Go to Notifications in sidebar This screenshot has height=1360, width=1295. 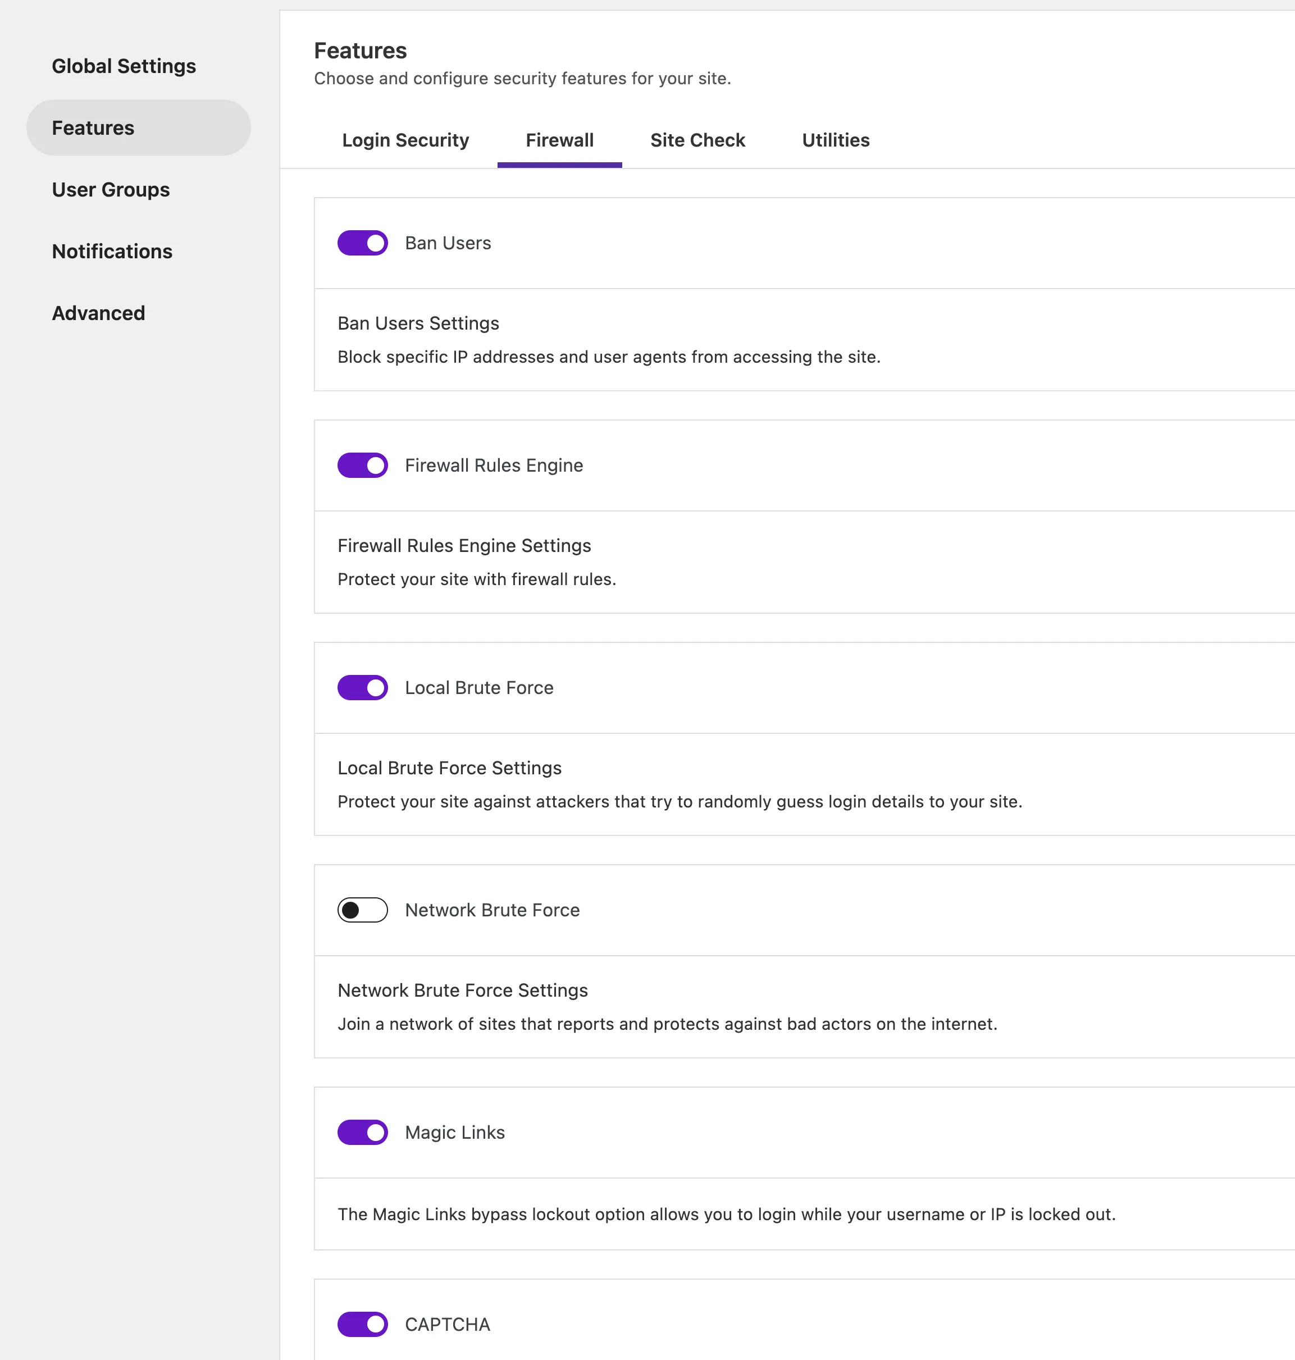(112, 252)
